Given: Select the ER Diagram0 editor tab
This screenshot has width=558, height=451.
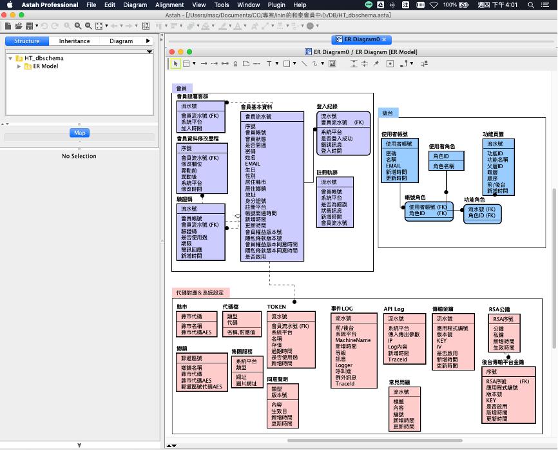Looking at the screenshot, I should coord(361,39).
